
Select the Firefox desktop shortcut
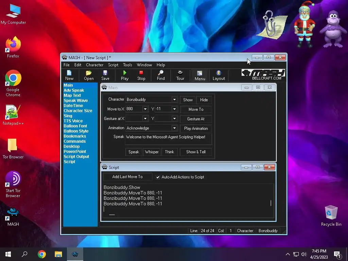click(x=13, y=48)
